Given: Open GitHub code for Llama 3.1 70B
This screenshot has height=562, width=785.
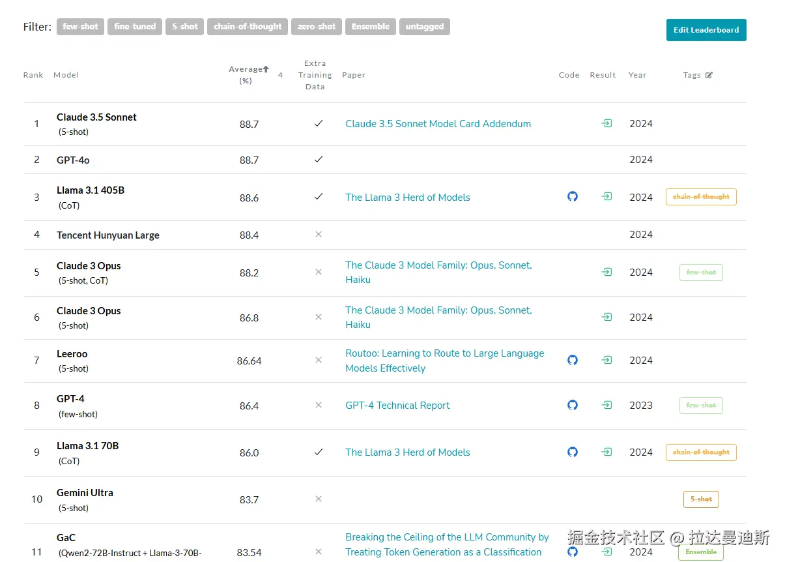Looking at the screenshot, I should coord(573,452).
